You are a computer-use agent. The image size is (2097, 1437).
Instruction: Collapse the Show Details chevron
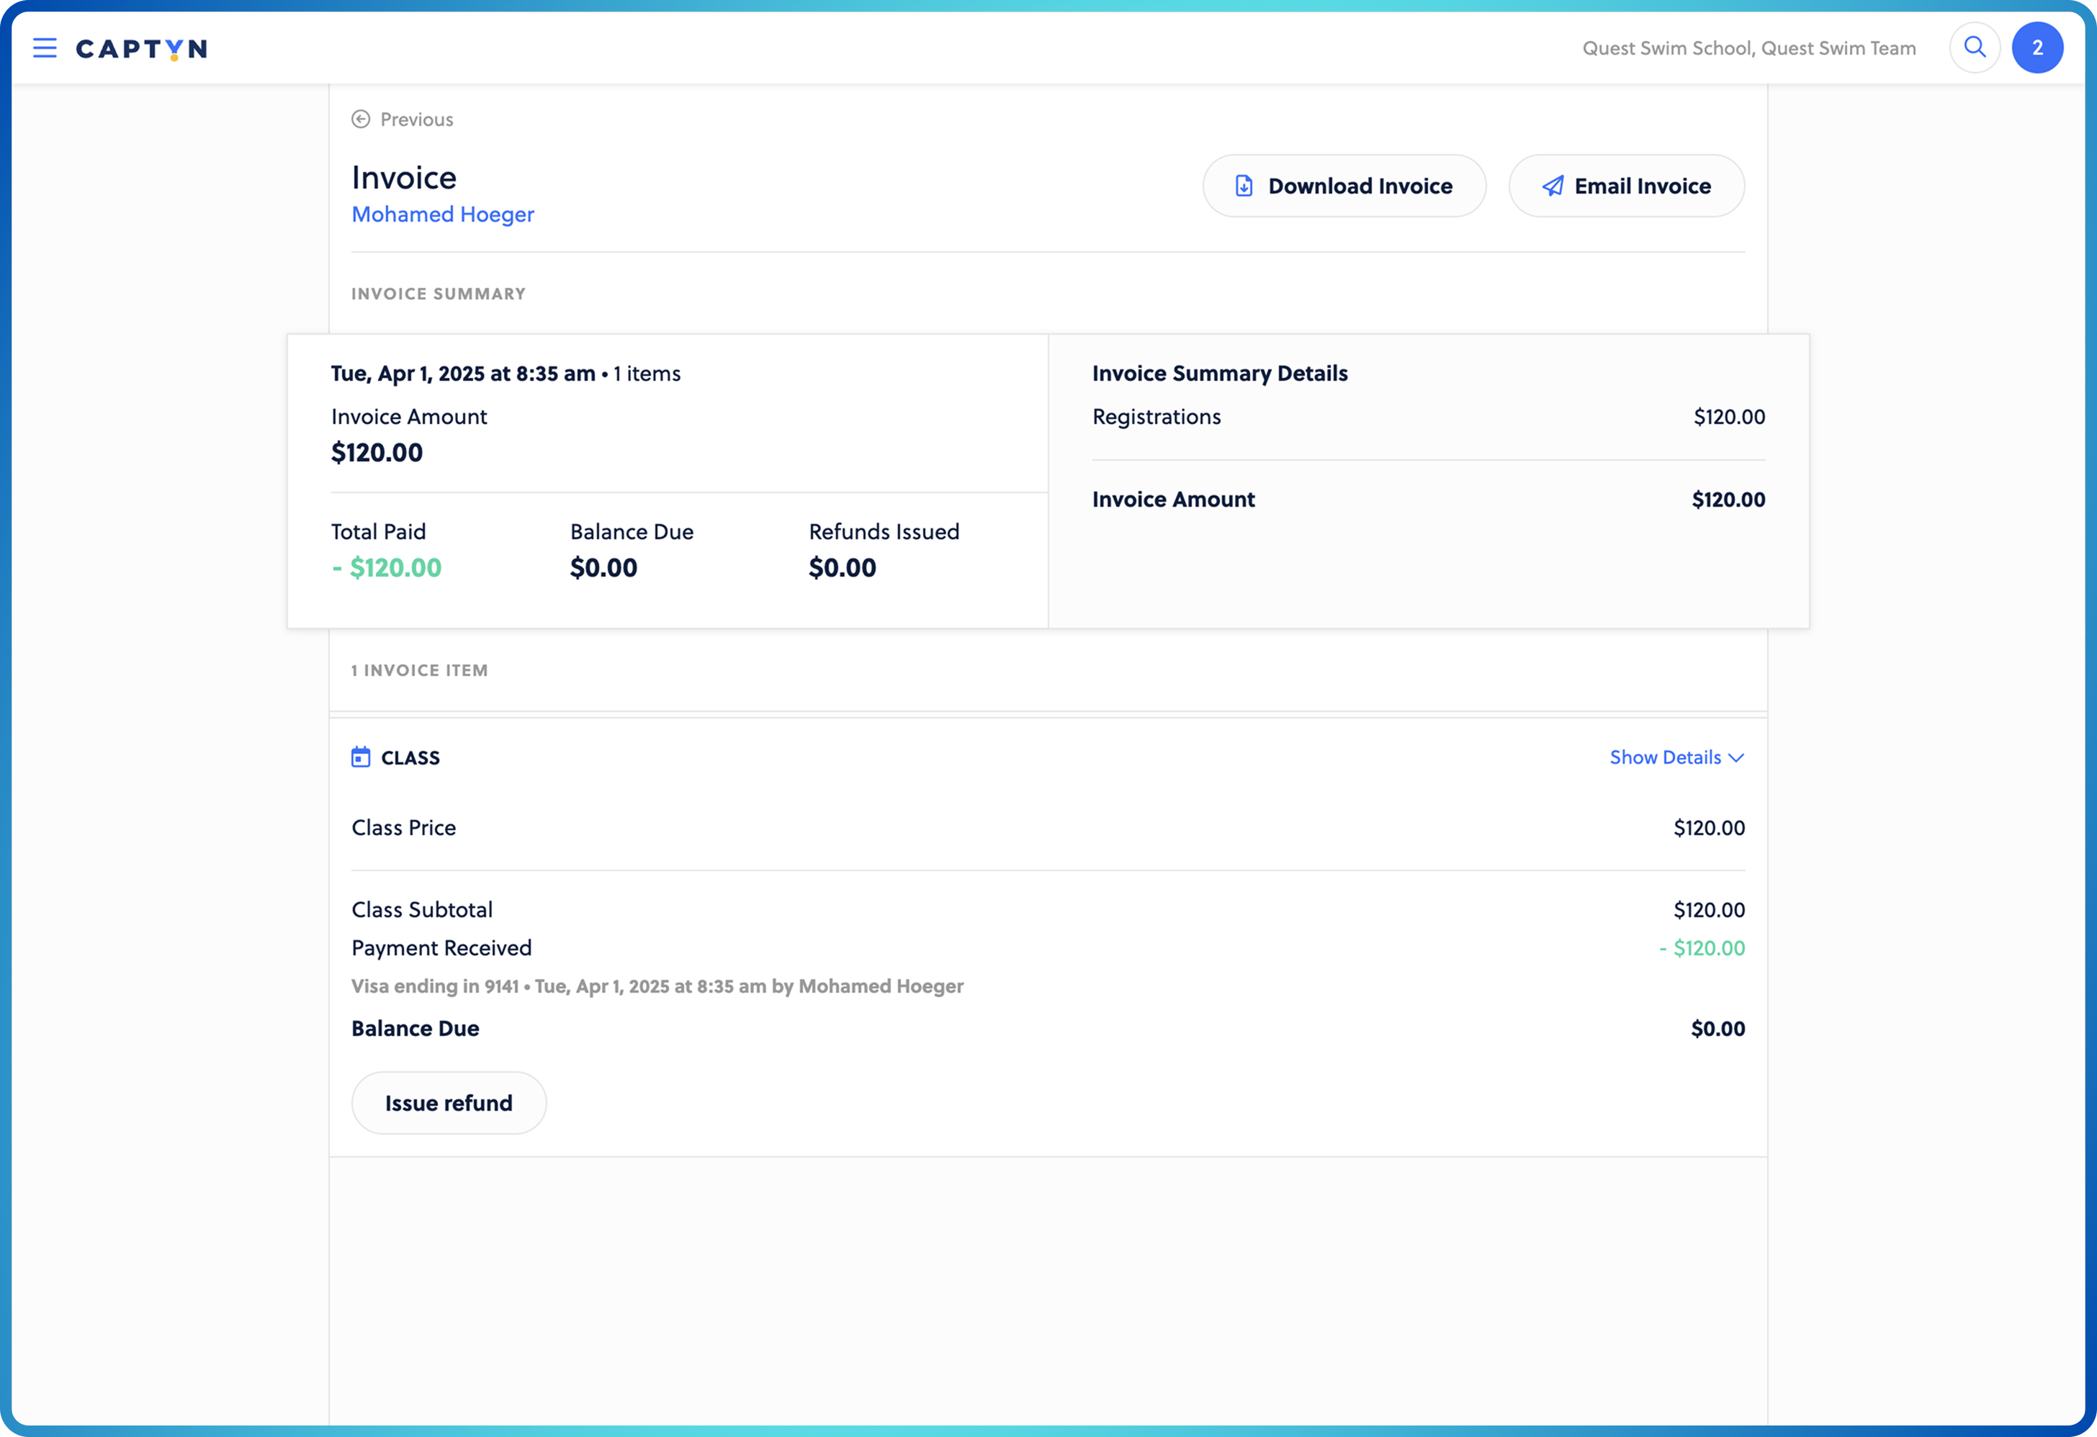1736,758
